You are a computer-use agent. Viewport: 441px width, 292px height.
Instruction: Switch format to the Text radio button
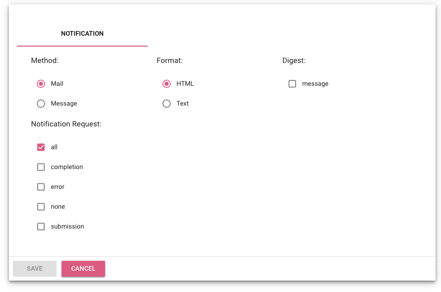(167, 104)
